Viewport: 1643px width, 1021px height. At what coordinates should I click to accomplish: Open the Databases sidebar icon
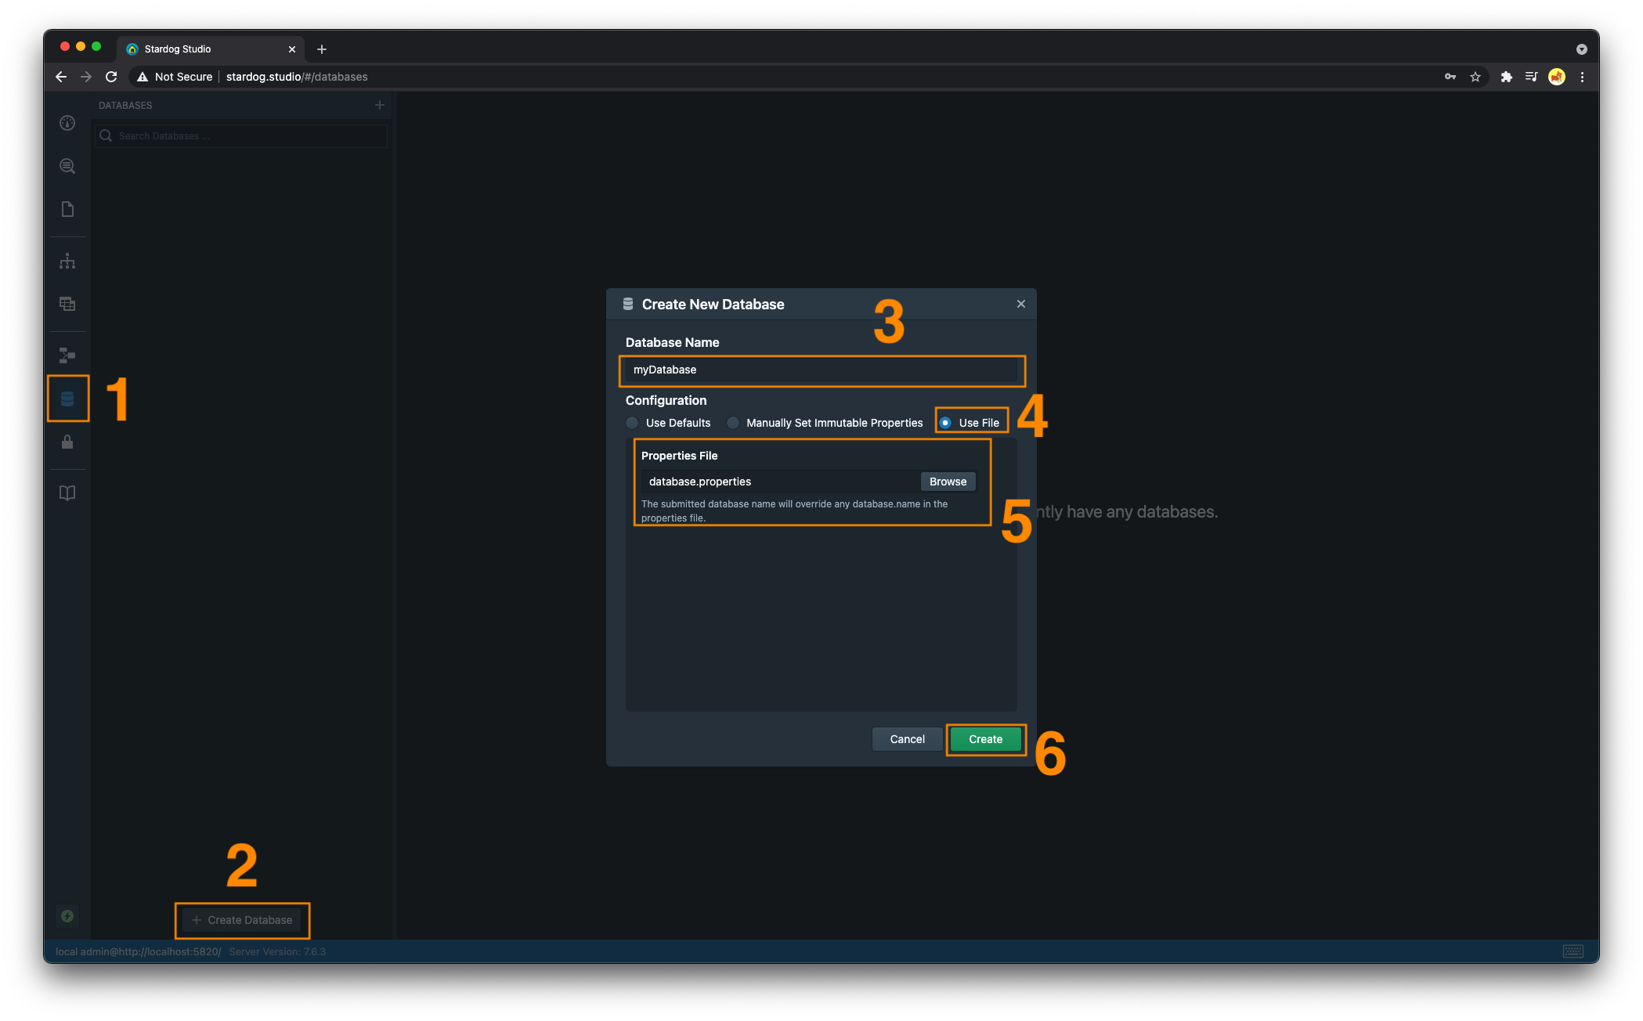tap(67, 399)
